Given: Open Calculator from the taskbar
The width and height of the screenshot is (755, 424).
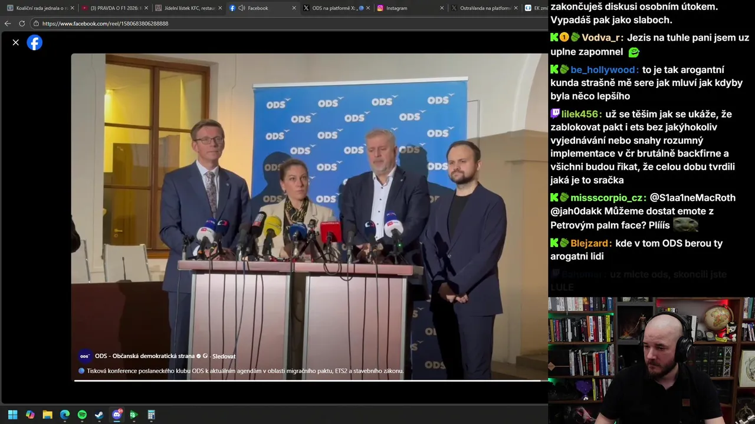Looking at the screenshot, I should pyautogui.click(x=151, y=415).
